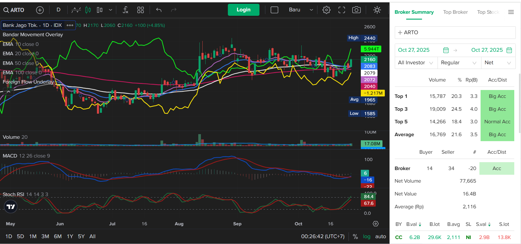The height and width of the screenshot is (244, 521).
Task: Select the Broker Summary tab
Action: [x=414, y=12]
